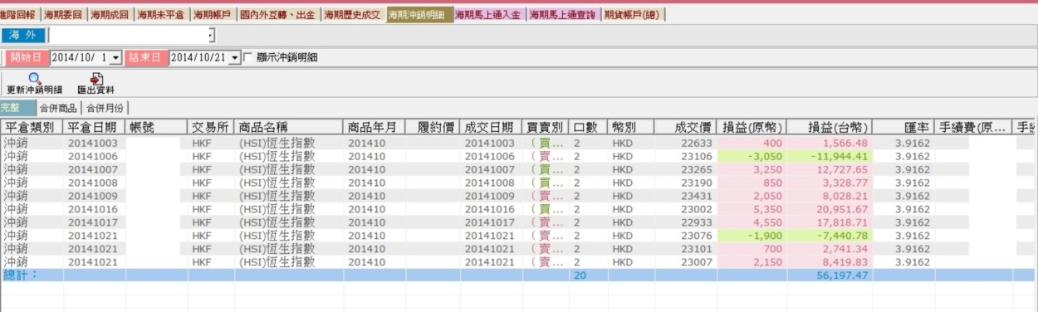Switch to the 海期未平倉 tab
The width and height of the screenshot is (1038, 312).
(161, 15)
